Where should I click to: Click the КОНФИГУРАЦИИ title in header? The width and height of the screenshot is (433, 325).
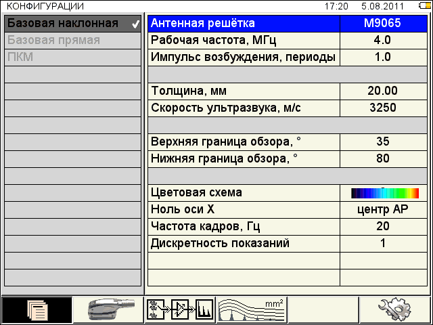point(45,6)
